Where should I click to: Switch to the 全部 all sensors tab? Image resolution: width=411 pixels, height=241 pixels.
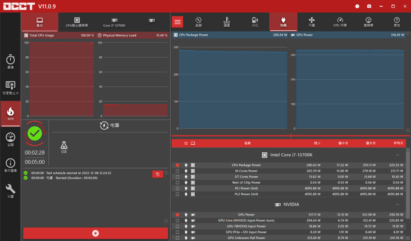coord(198,22)
